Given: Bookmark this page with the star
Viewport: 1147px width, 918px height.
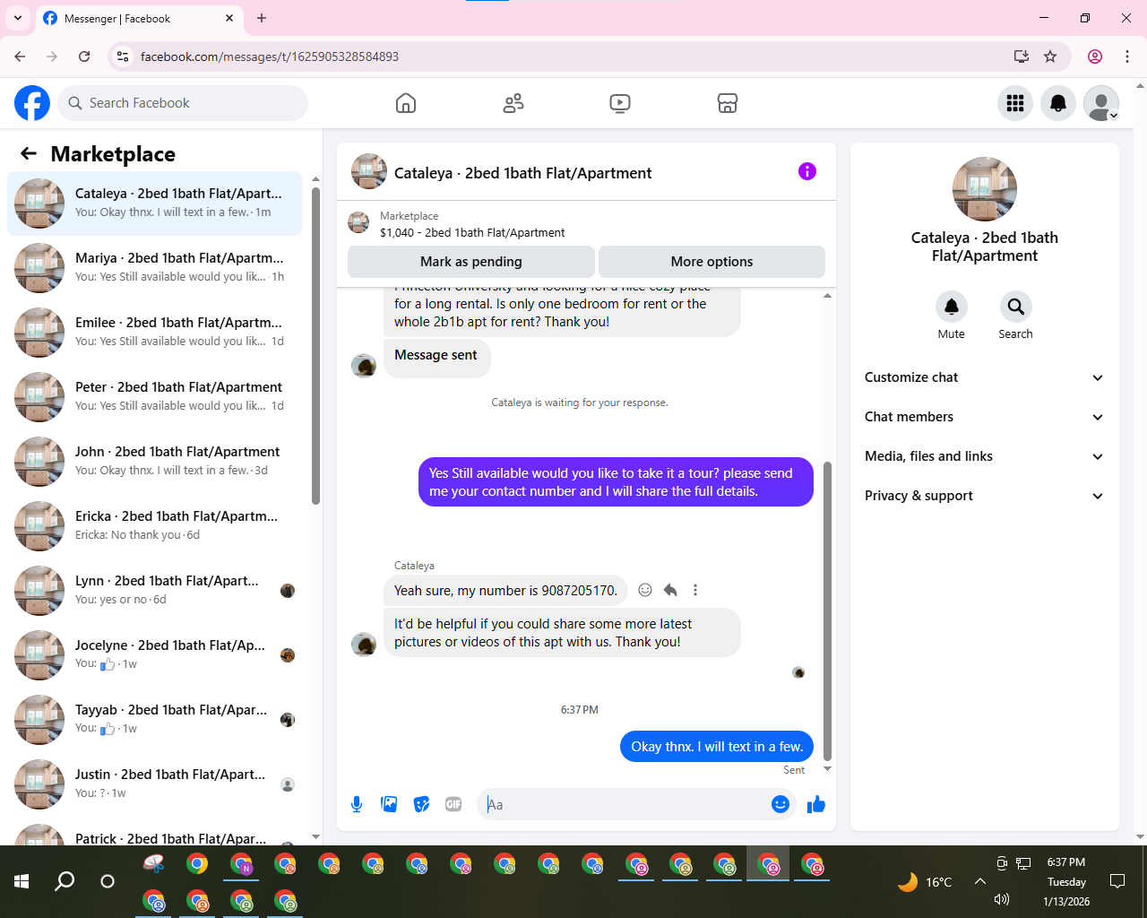Looking at the screenshot, I should pos(1050,56).
